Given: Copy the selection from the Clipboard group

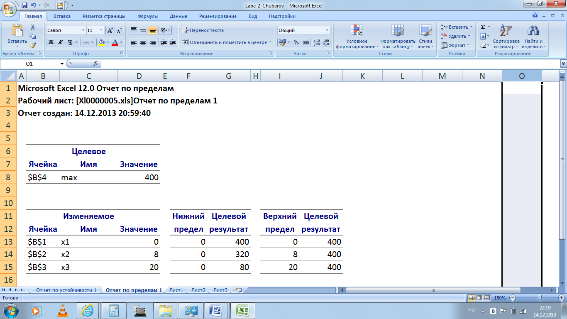Looking at the screenshot, I should (x=32, y=36).
